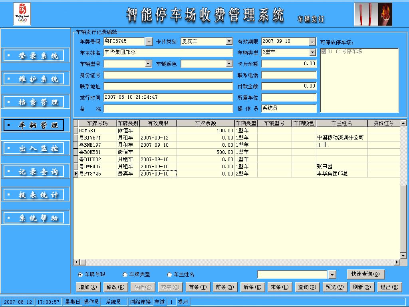Screen dimensions: 409x307
Task: Click the Olympic torch image at top right
Action: point(373,14)
